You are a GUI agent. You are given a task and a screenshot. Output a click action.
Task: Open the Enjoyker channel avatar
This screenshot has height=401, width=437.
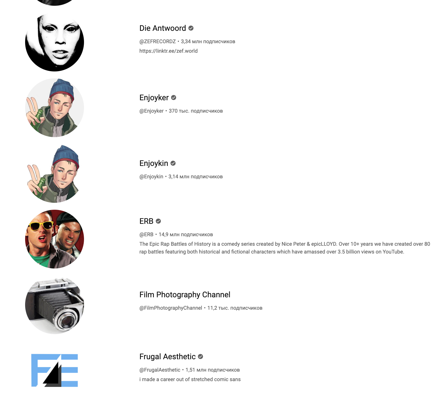coord(55,108)
